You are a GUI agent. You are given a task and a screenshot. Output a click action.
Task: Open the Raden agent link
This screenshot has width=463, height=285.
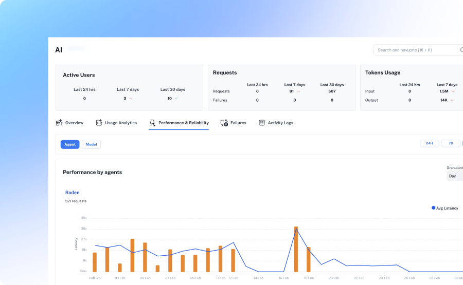click(73, 193)
